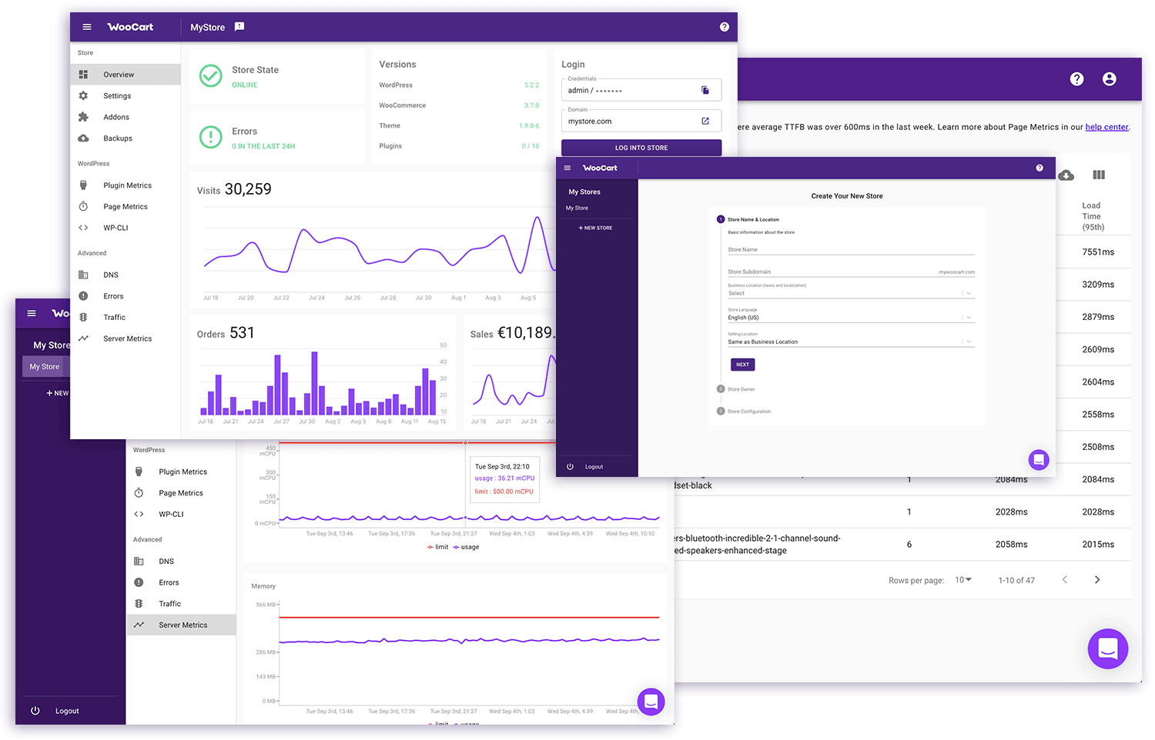This screenshot has width=1155, height=740.
Task: Click Errors icon in overview window sidebar
Action: pyautogui.click(x=83, y=296)
